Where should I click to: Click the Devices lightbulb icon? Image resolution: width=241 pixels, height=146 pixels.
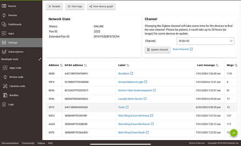tap(4, 15)
